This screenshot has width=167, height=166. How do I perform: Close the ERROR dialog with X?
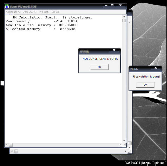point(114,50)
